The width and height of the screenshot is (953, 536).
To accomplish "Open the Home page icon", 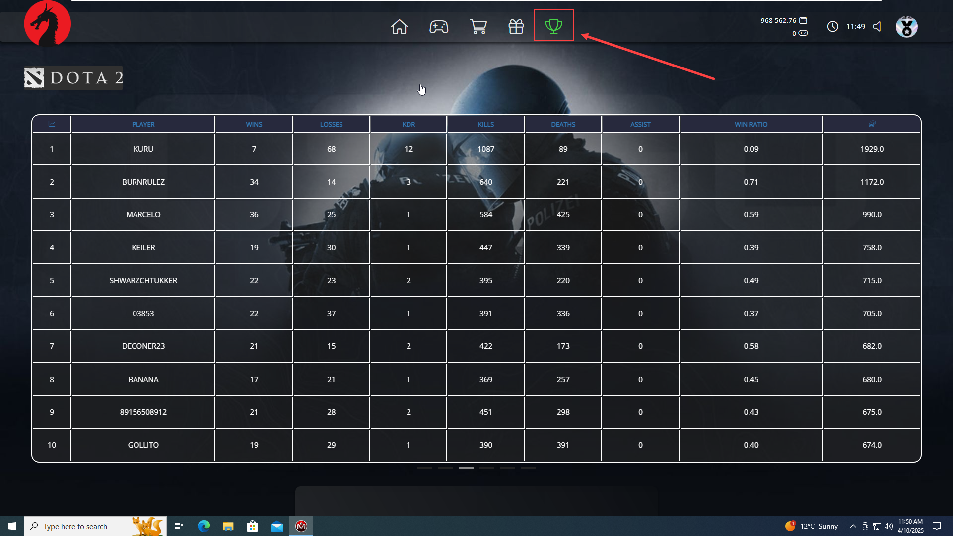I will click(x=399, y=26).
